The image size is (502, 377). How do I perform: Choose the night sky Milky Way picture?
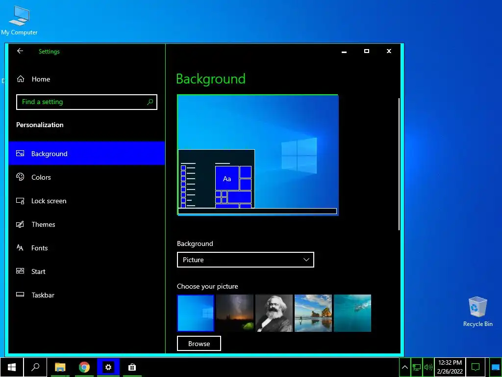point(235,313)
